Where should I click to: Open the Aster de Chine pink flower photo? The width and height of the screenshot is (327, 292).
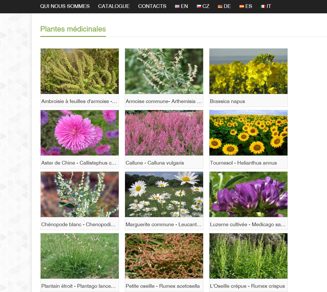click(x=80, y=133)
